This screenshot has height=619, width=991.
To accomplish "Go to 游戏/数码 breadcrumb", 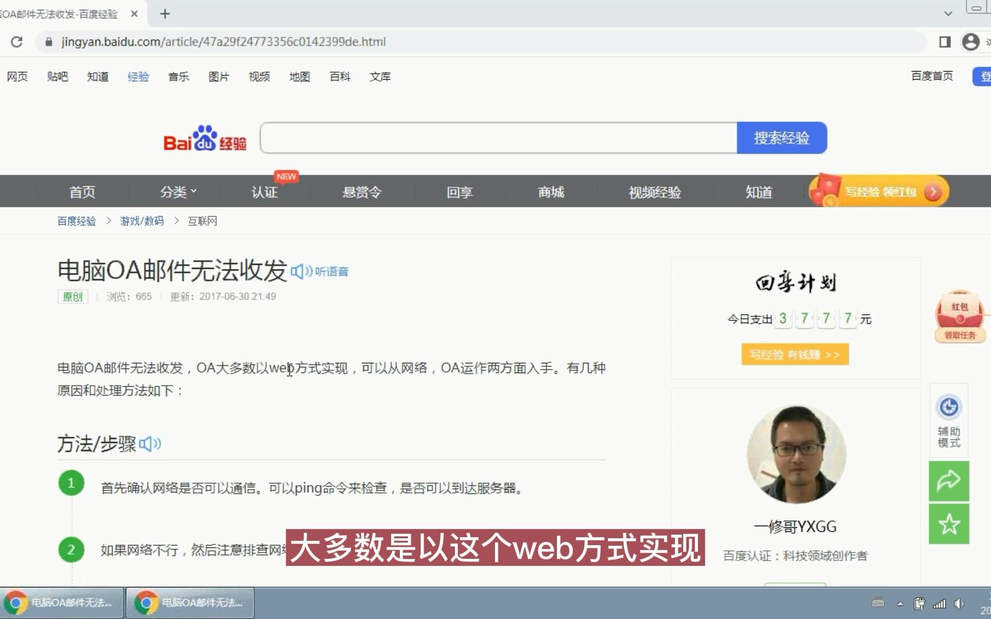I will point(142,221).
